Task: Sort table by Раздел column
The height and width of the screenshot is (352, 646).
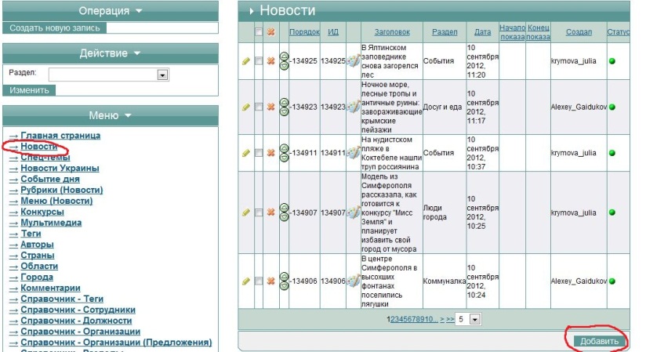Action: tap(445, 31)
